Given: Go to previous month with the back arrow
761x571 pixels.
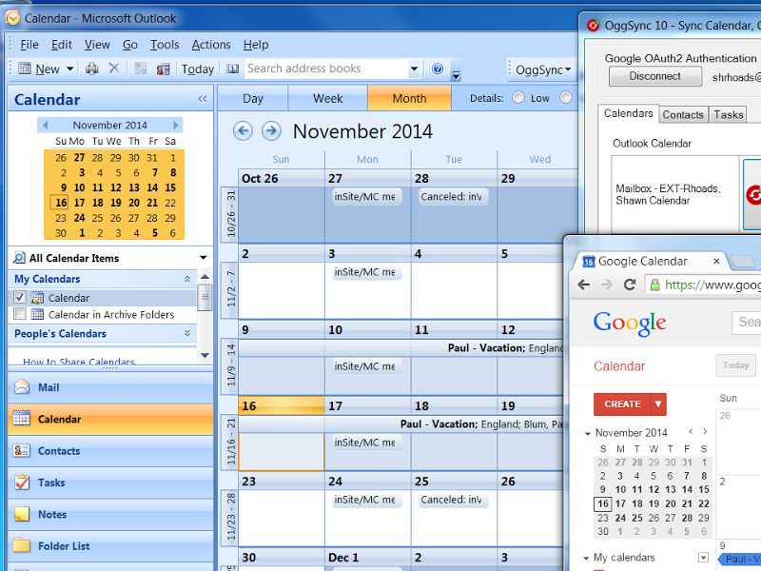Looking at the screenshot, I should coord(244,131).
